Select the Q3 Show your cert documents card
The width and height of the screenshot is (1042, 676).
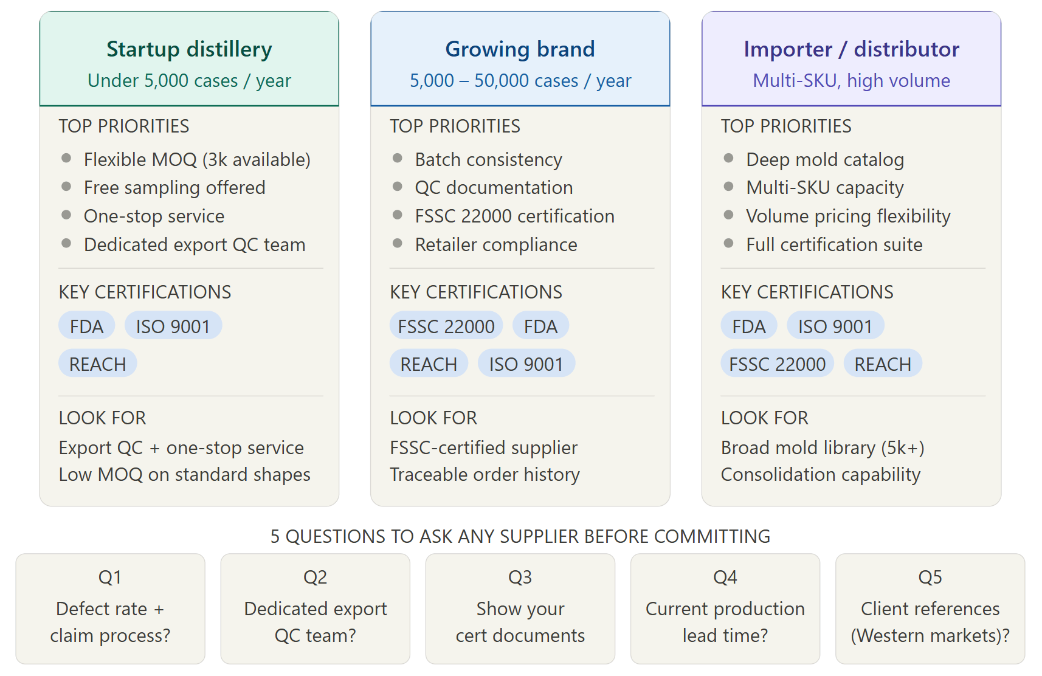coord(520,609)
